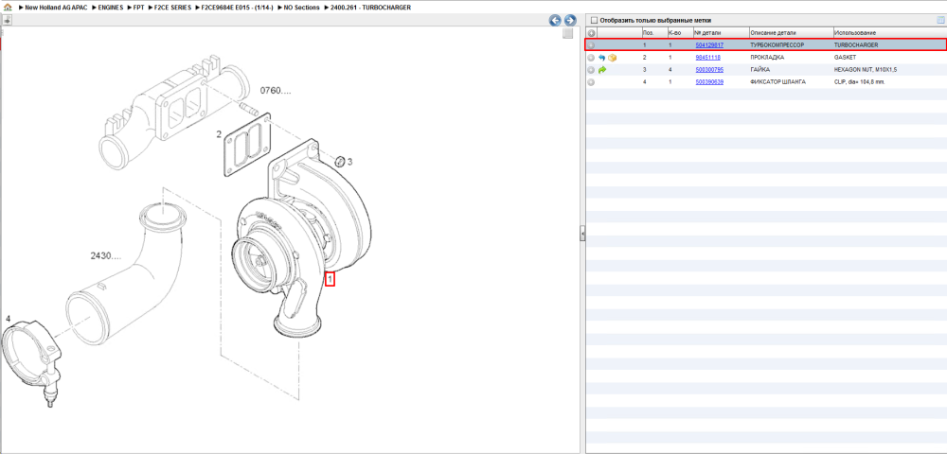This screenshot has height=454, width=947.
Task: Add the ФИКСАТОР ШЛАНГА row with its plus icon
Action: pos(591,82)
